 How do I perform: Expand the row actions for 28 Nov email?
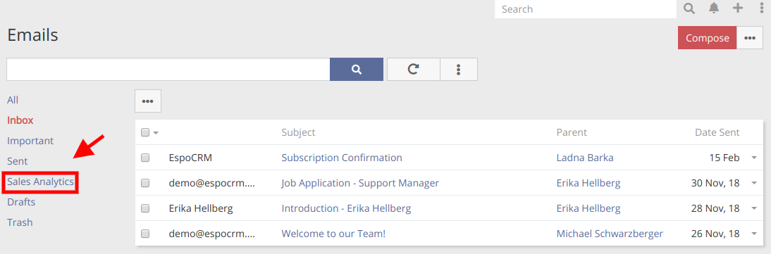click(754, 208)
